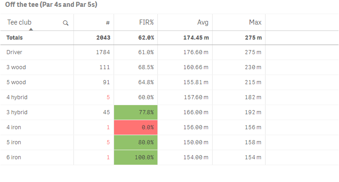The image size is (339, 182).
Task: Select the 5 wood tee club
Action: [15, 82]
